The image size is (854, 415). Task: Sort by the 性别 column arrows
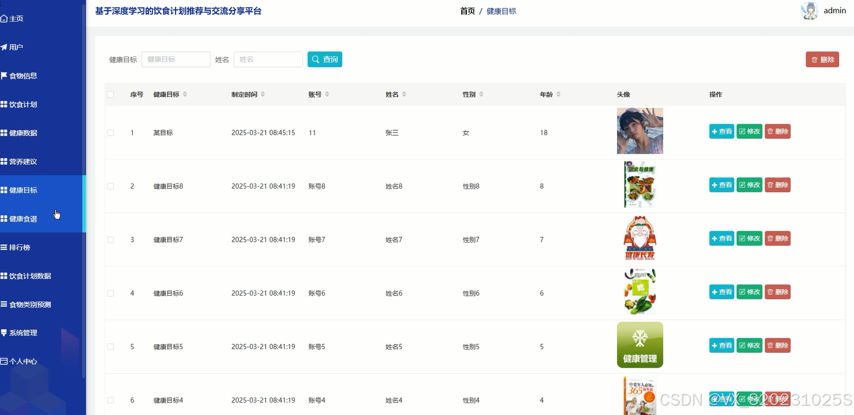(x=481, y=94)
